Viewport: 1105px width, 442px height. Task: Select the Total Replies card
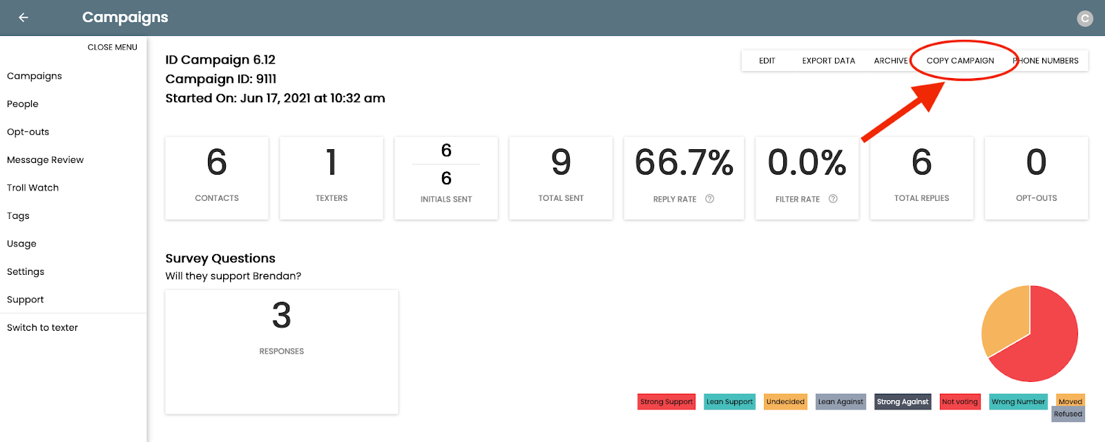point(921,178)
